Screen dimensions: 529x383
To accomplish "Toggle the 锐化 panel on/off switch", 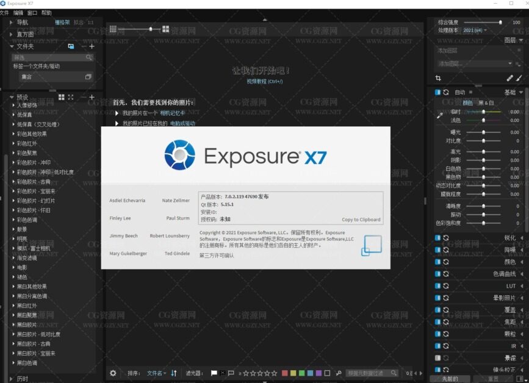I will 437,238.
